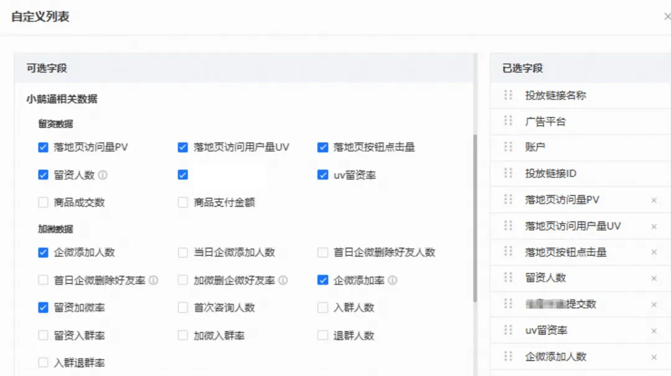Uncheck 企微添加人数
Screen dimensions: 671x376
(43, 253)
